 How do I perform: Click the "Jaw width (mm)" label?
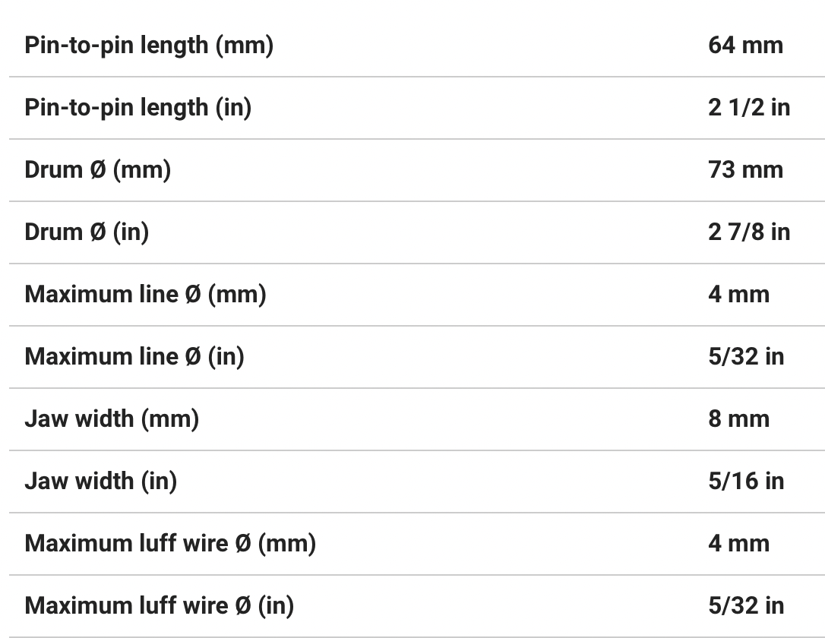click(112, 419)
